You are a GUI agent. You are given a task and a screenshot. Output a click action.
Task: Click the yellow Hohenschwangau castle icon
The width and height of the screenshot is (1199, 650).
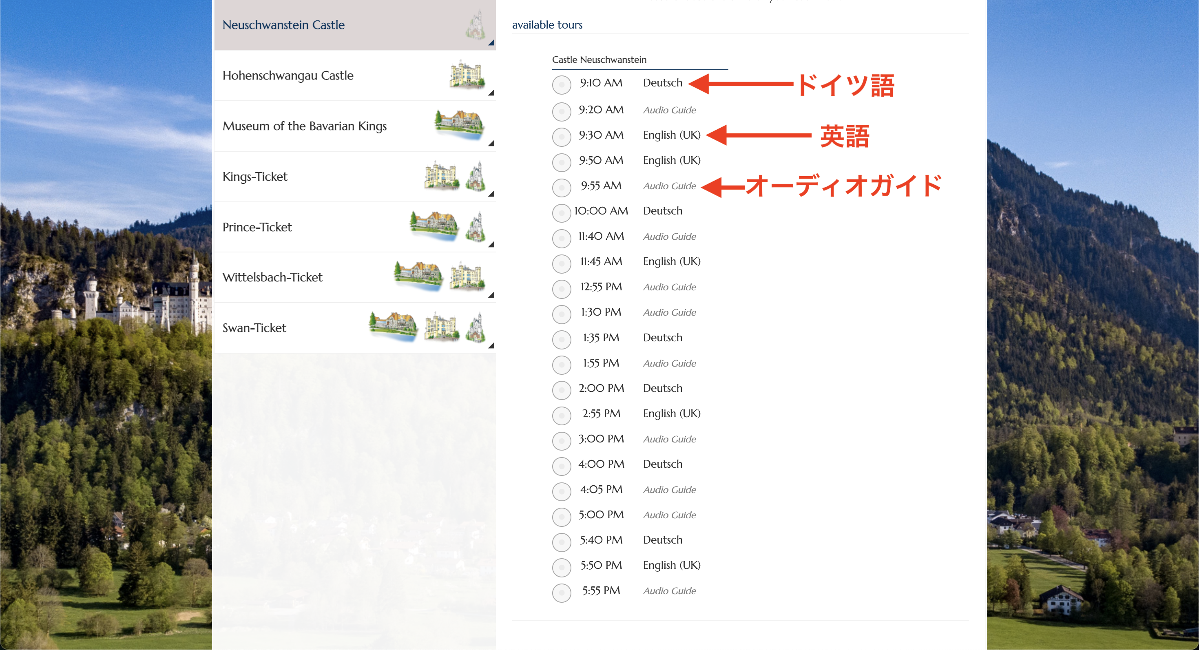pyautogui.click(x=467, y=75)
